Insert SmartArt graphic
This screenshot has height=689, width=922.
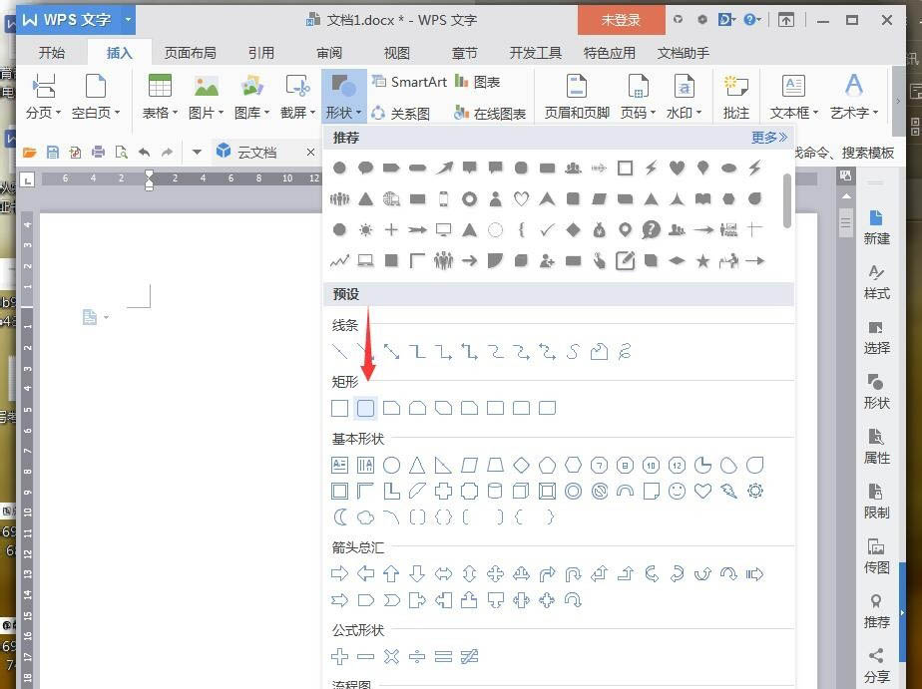point(410,82)
